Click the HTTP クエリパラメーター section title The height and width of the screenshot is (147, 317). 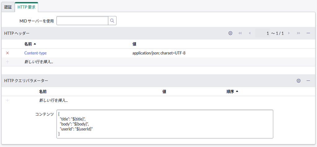coord(26,81)
